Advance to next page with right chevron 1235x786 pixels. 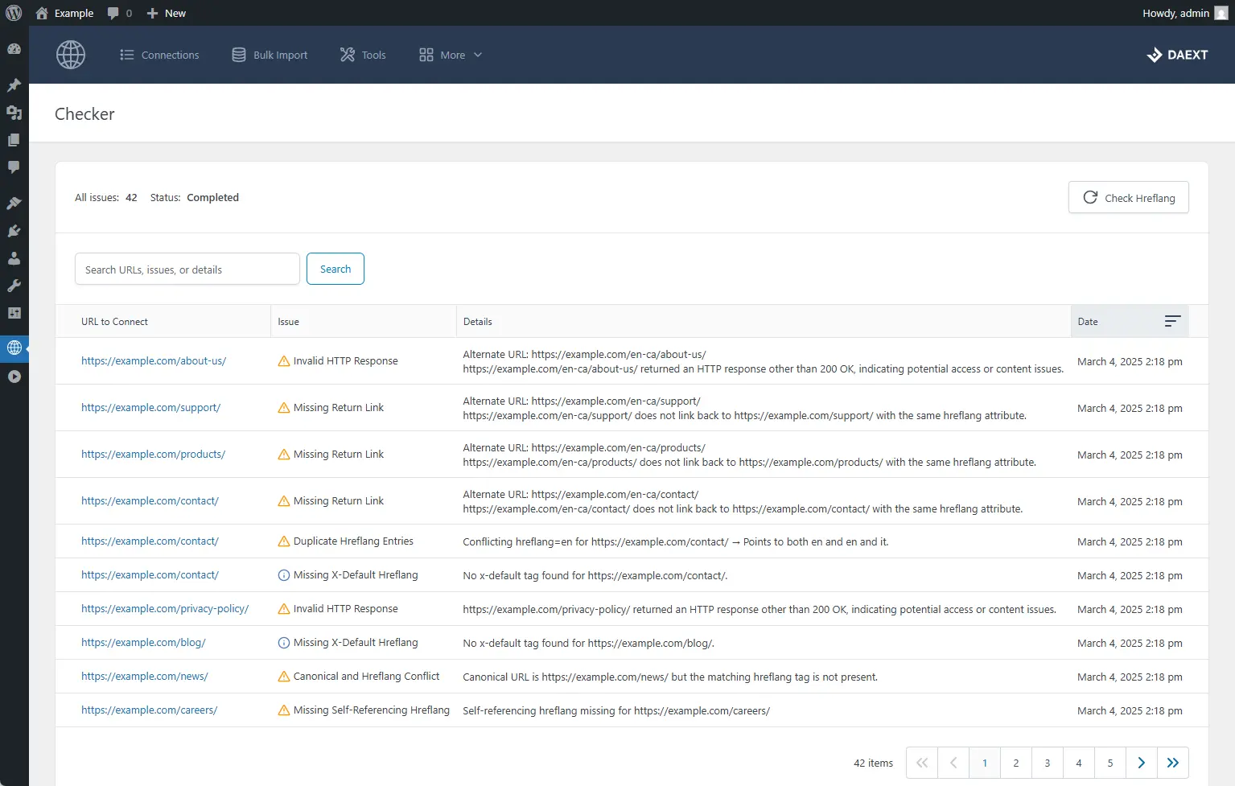[1141, 762]
